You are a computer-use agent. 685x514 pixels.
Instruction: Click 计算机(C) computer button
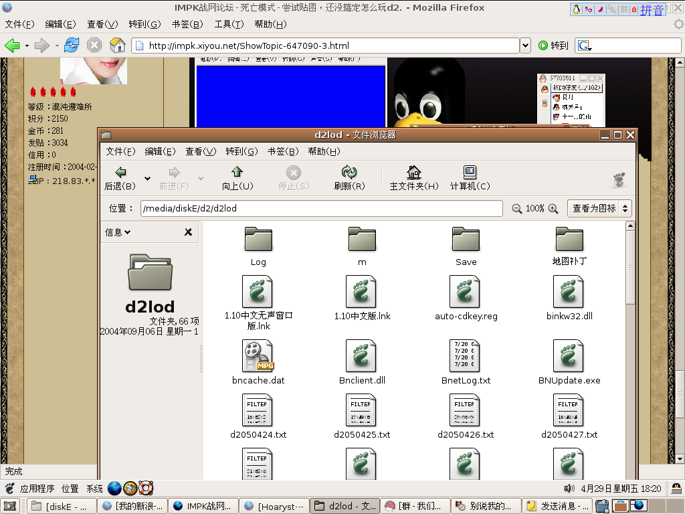[470, 178]
